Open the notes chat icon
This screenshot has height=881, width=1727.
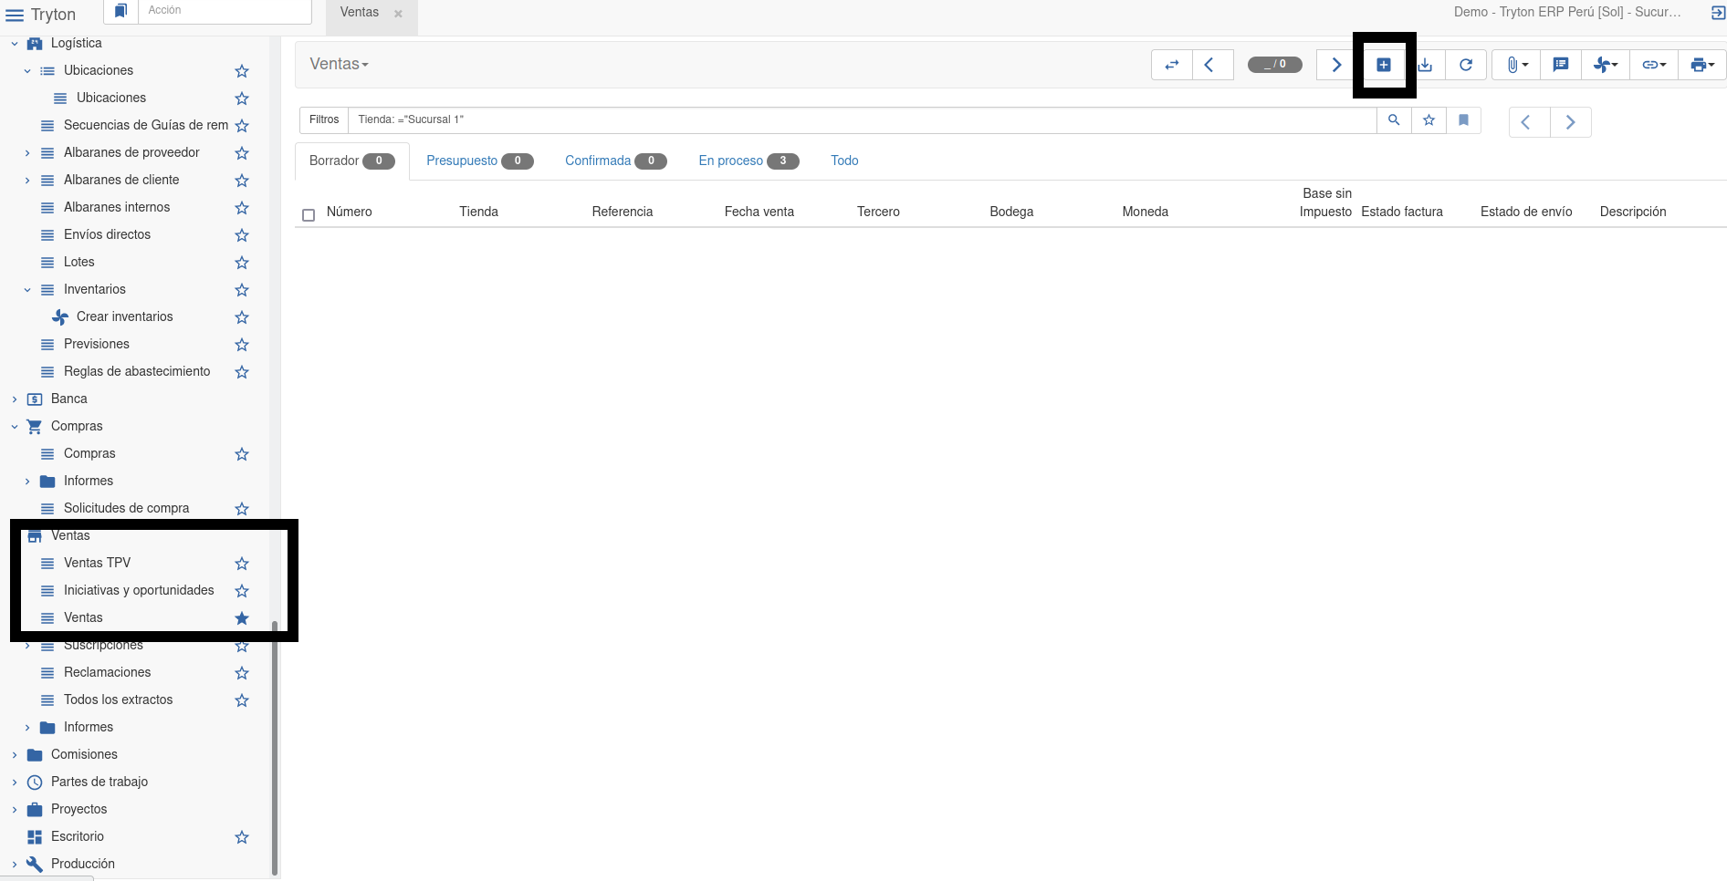point(1561,65)
